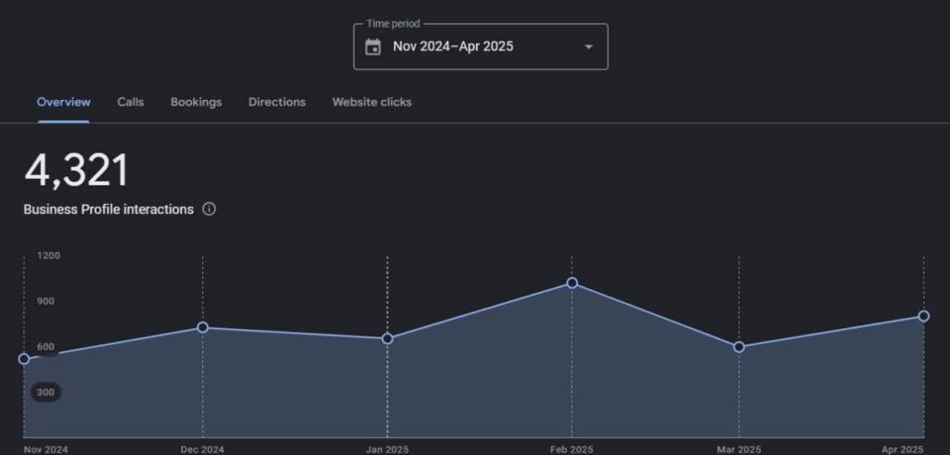Click the Feb 2025 x-axis label
The height and width of the screenshot is (455, 950).
point(571,449)
